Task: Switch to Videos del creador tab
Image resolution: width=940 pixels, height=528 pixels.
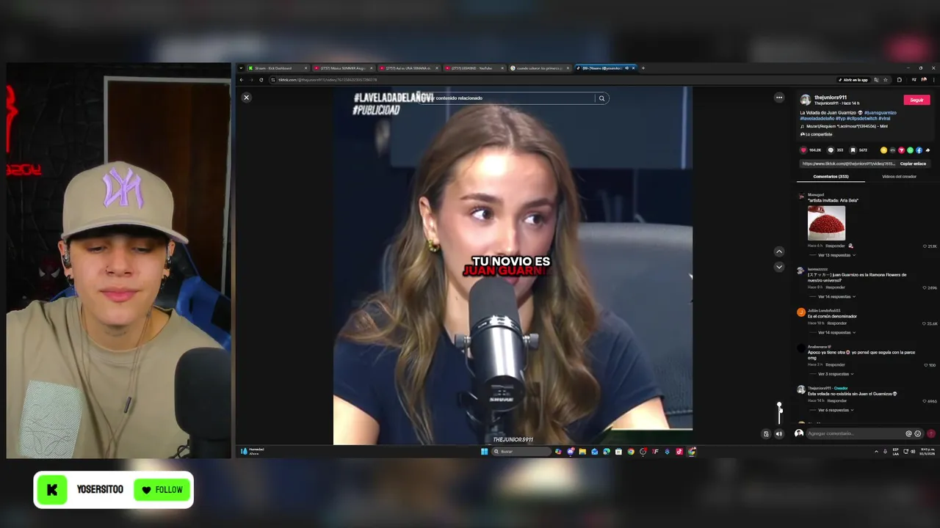Action: pyautogui.click(x=899, y=177)
